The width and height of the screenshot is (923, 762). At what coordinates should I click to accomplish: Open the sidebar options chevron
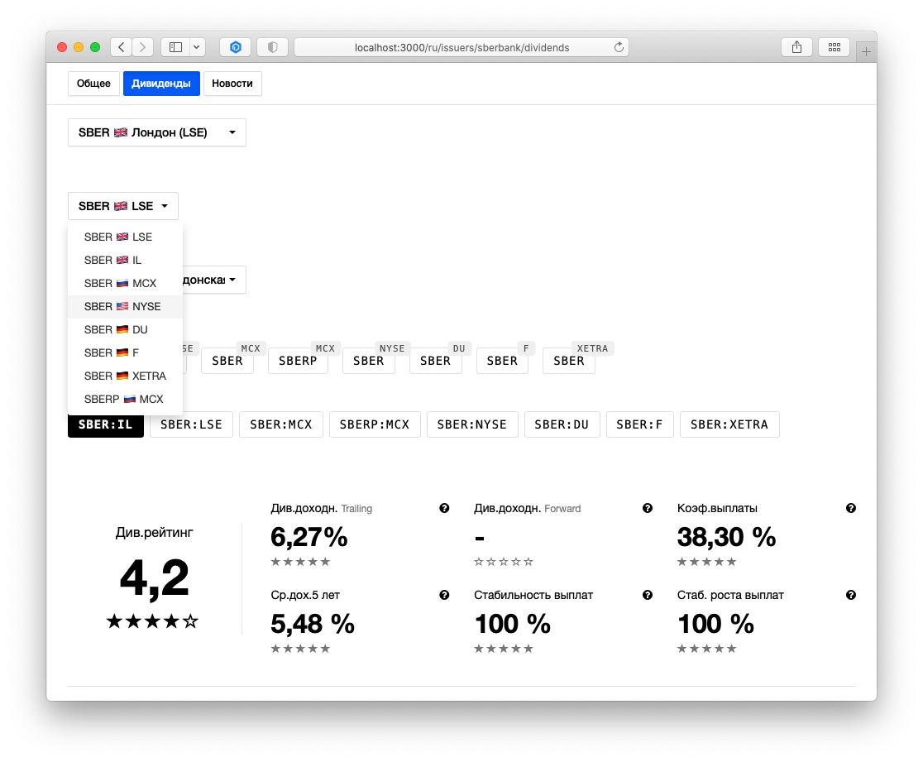[x=197, y=47]
